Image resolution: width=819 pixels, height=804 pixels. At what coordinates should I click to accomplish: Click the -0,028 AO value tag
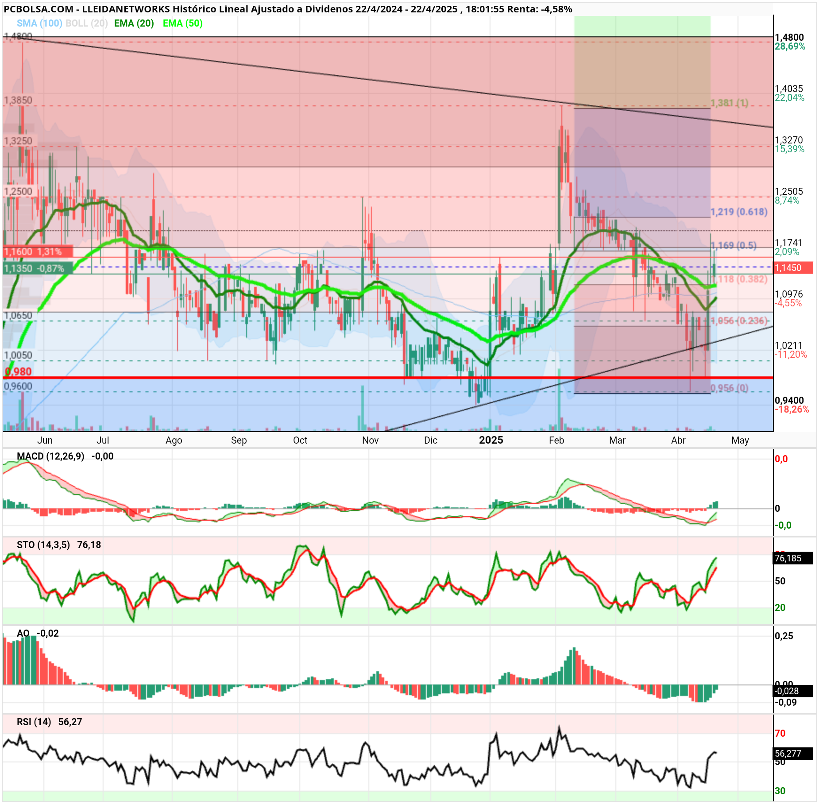[793, 691]
